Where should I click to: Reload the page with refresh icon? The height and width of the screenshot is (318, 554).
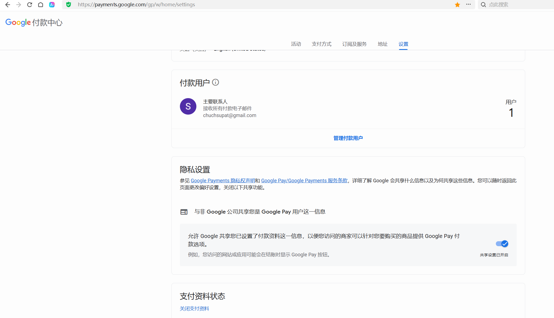click(x=30, y=5)
